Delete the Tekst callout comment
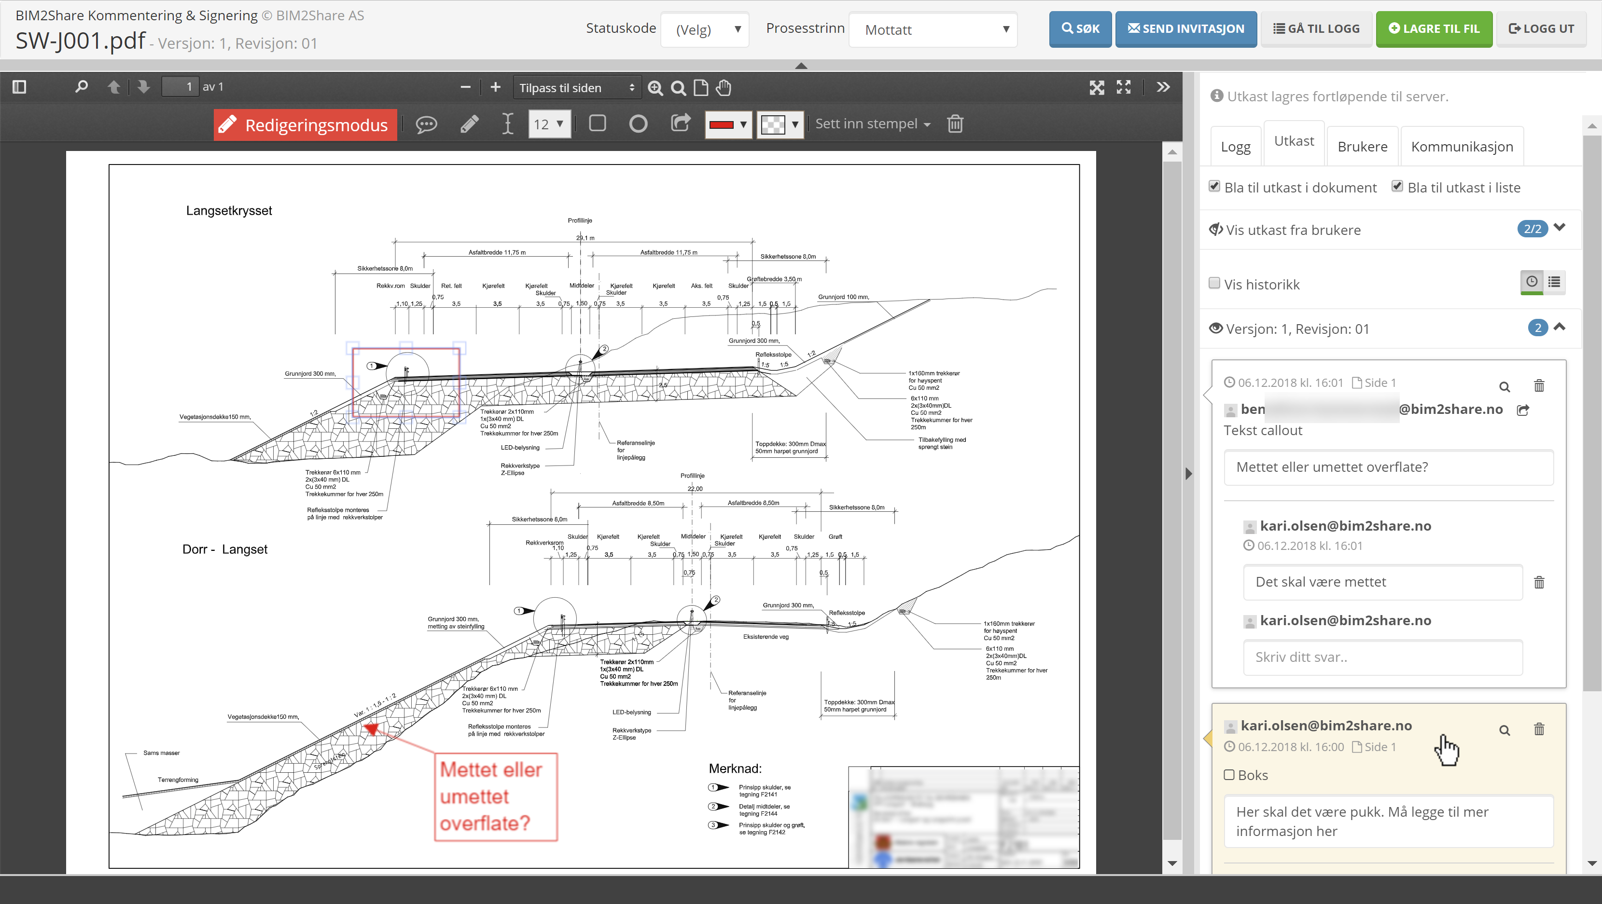Viewport: 1602px width, 904px height. [1539, 385]
